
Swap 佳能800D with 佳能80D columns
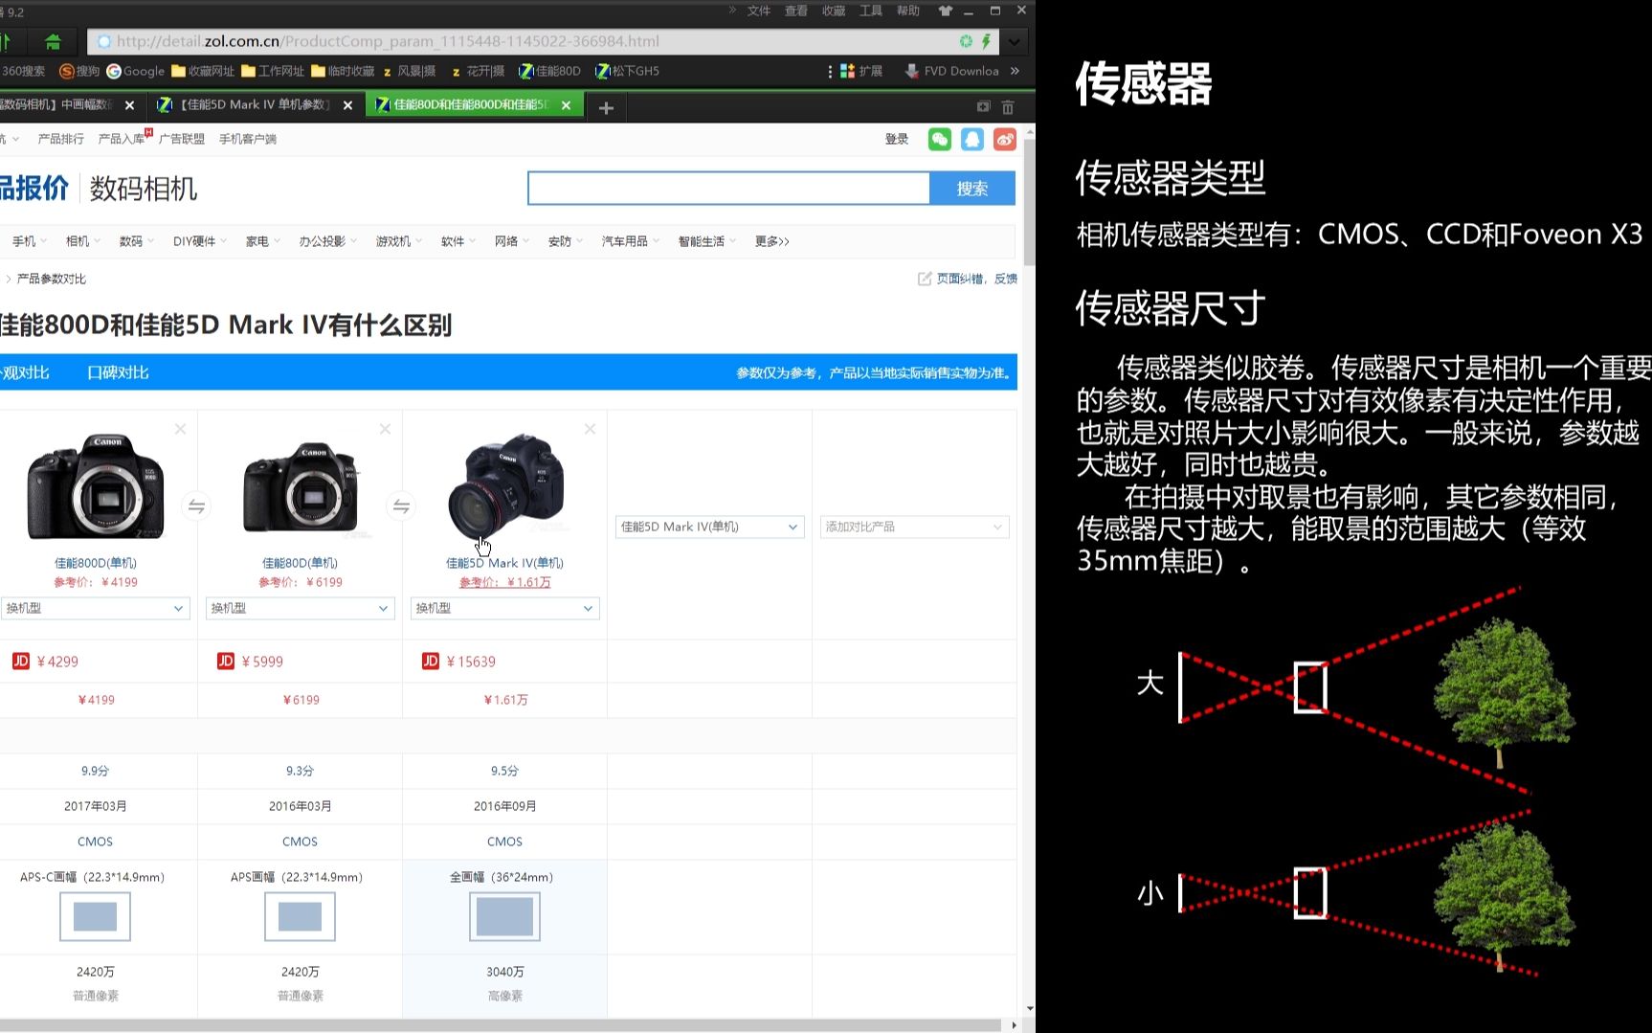pos(196,506)
